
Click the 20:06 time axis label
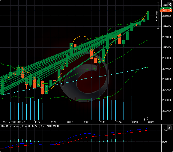tap(86, 122)
